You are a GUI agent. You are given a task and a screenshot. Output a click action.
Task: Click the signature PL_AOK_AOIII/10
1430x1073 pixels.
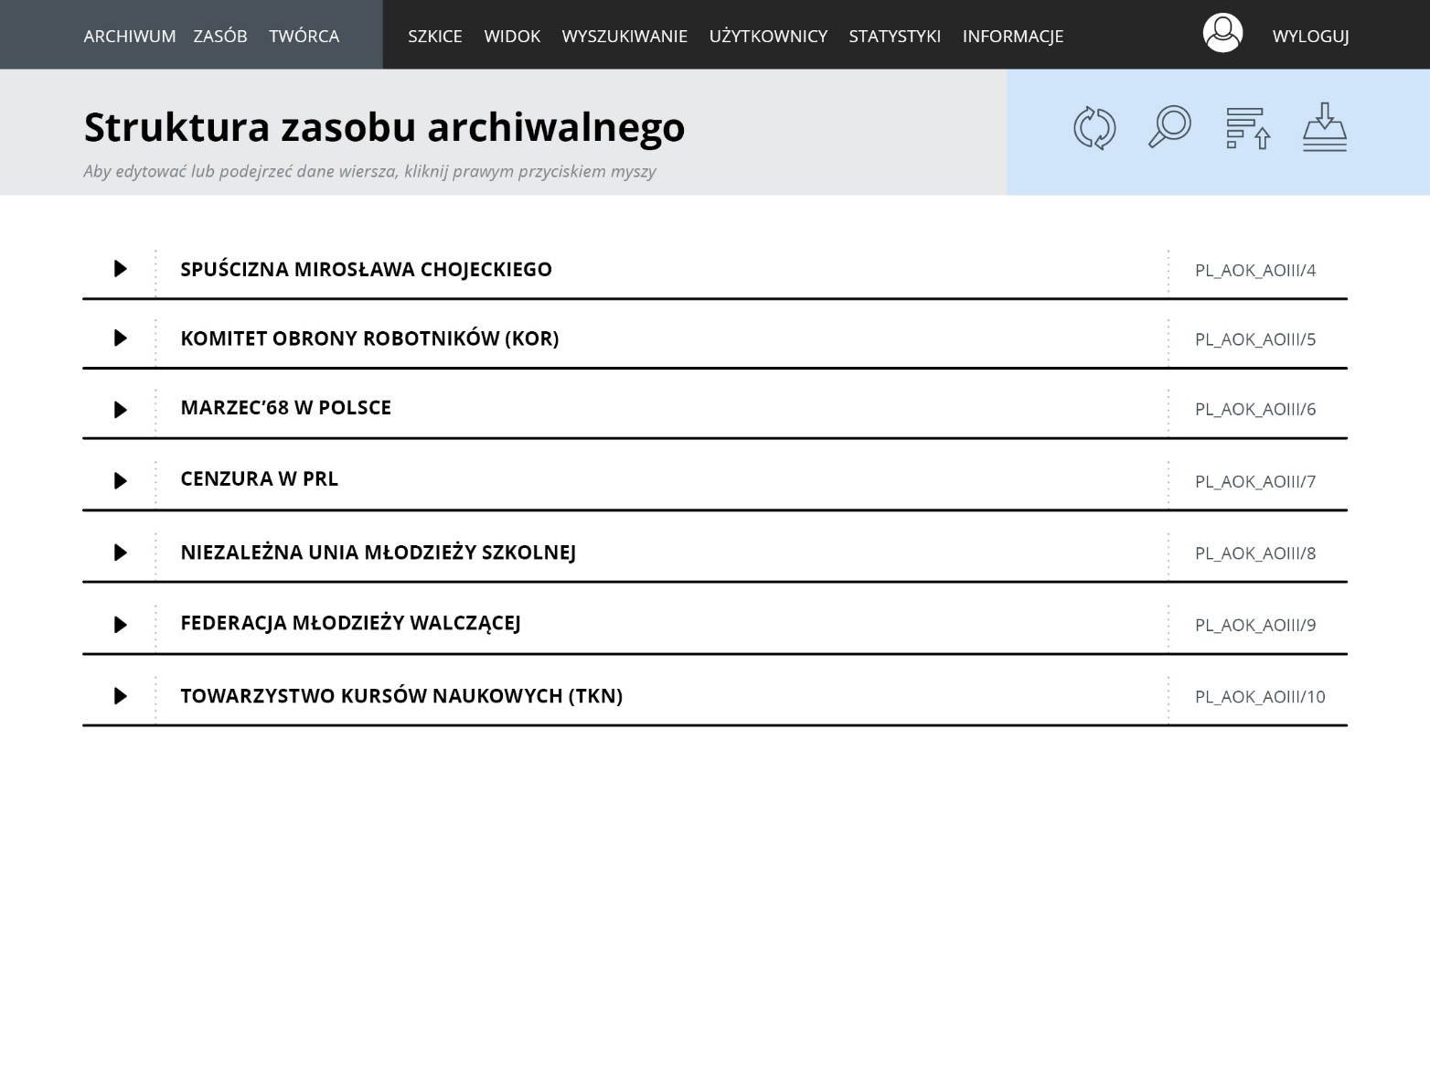1260,697
